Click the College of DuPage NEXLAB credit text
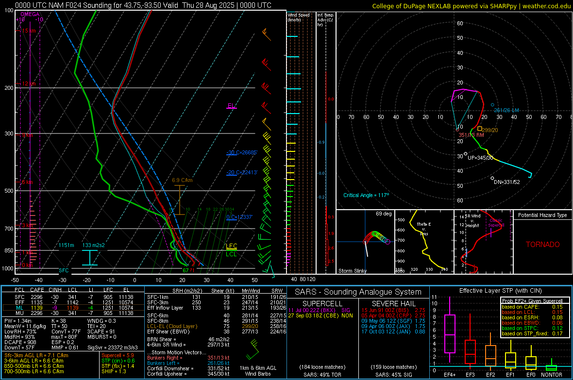The width and height of the screenshot is (573, 380). (471, 6)
